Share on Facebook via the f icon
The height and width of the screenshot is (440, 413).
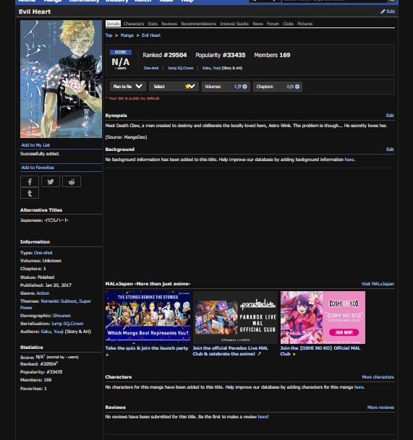(30, 181)
